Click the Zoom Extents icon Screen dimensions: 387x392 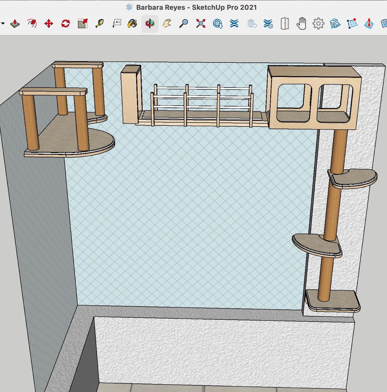(x=201, y=24)
